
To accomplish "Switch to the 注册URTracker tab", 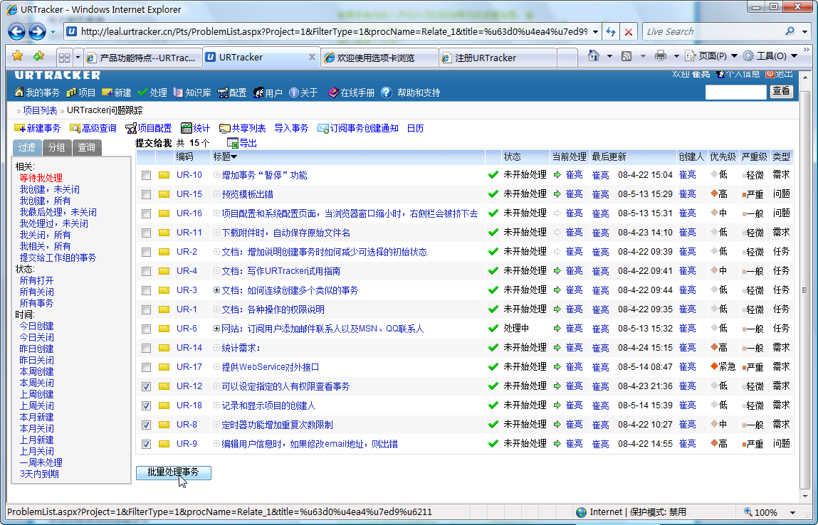I will point(498,58).
